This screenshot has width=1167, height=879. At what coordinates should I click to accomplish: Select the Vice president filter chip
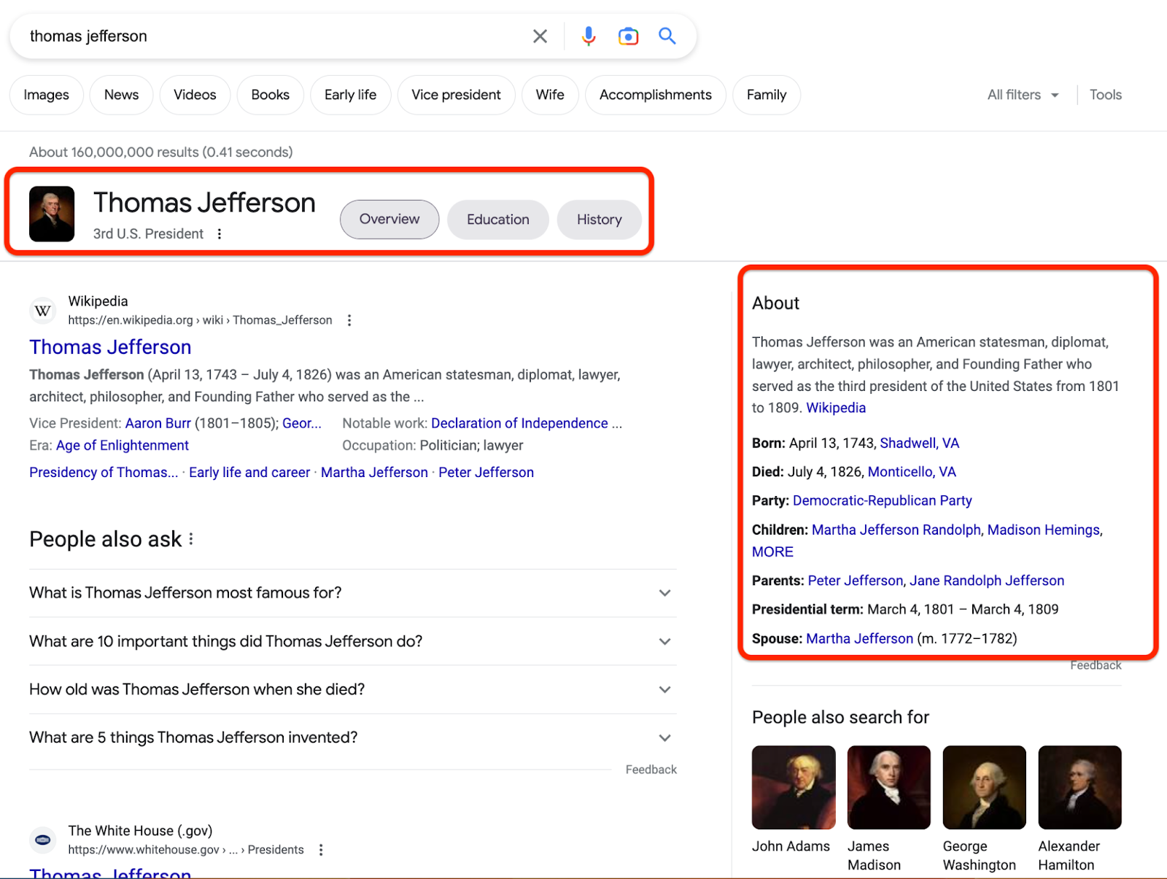click(456, 95)
